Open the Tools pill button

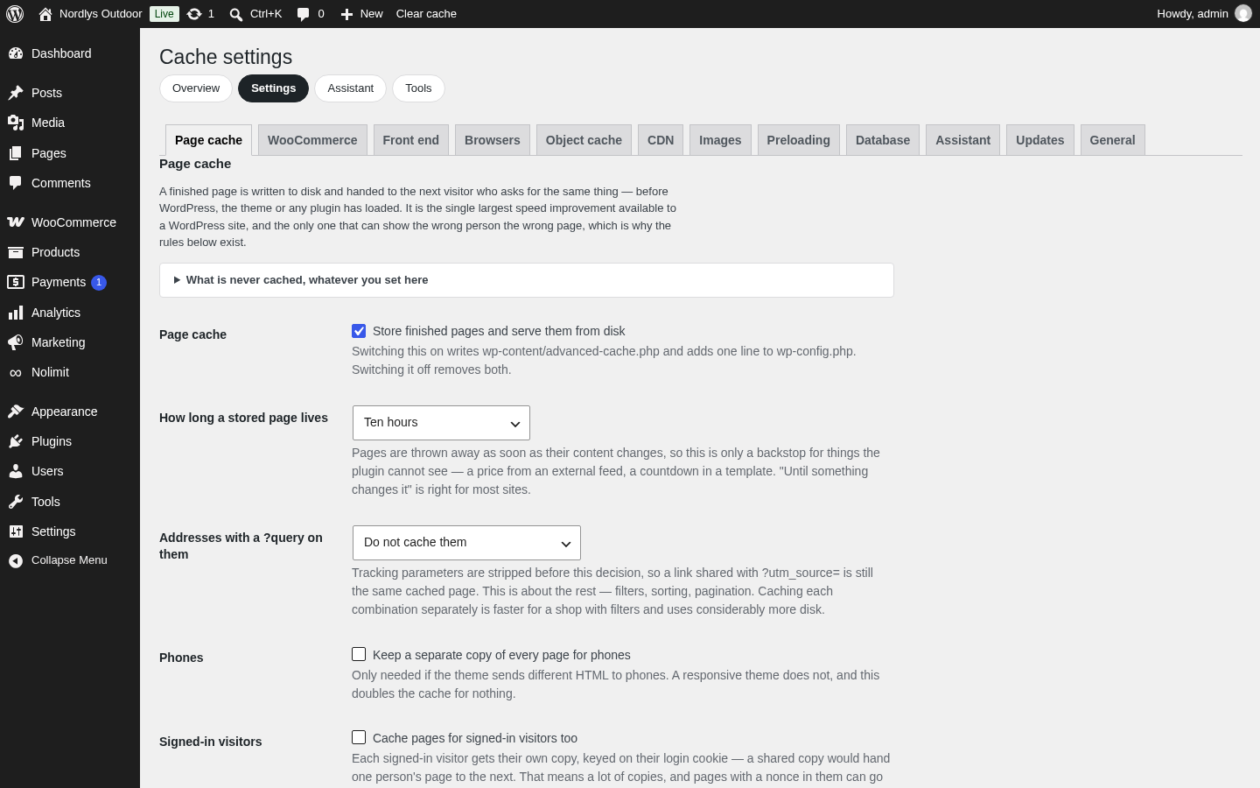418,88
